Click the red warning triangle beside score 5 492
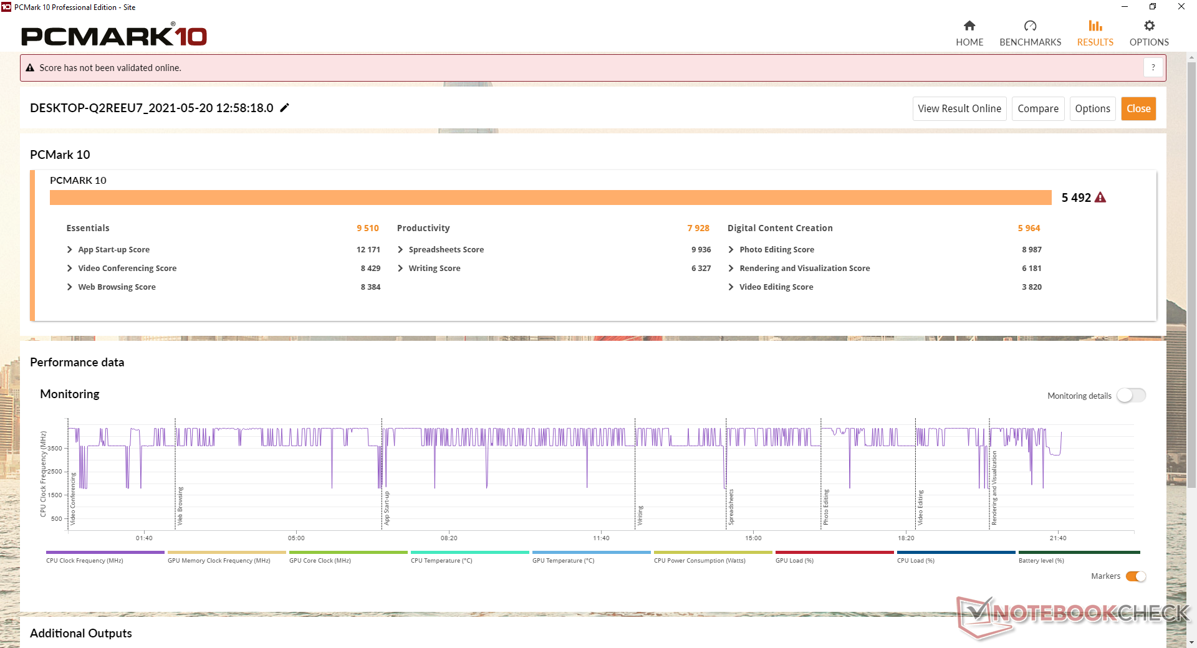1197x648 pixels. click(x=1100, y=198)
